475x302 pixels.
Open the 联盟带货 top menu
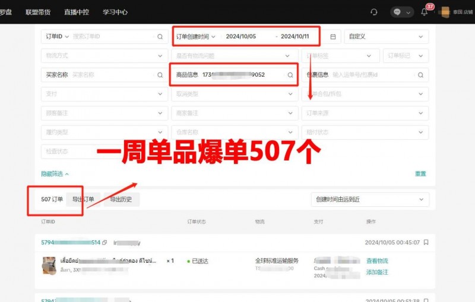[37, 12]
